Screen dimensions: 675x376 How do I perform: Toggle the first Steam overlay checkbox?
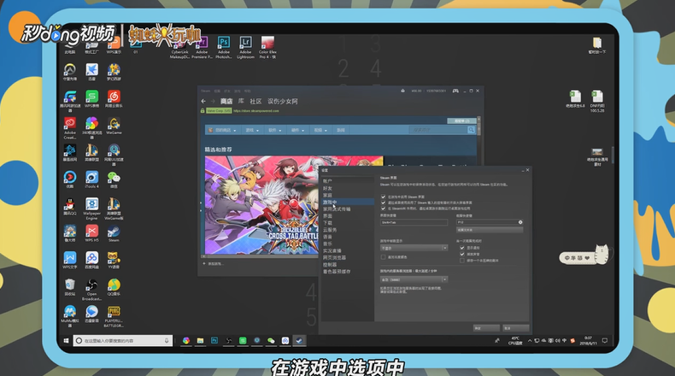pyautogui.click(x=383, y=197)
